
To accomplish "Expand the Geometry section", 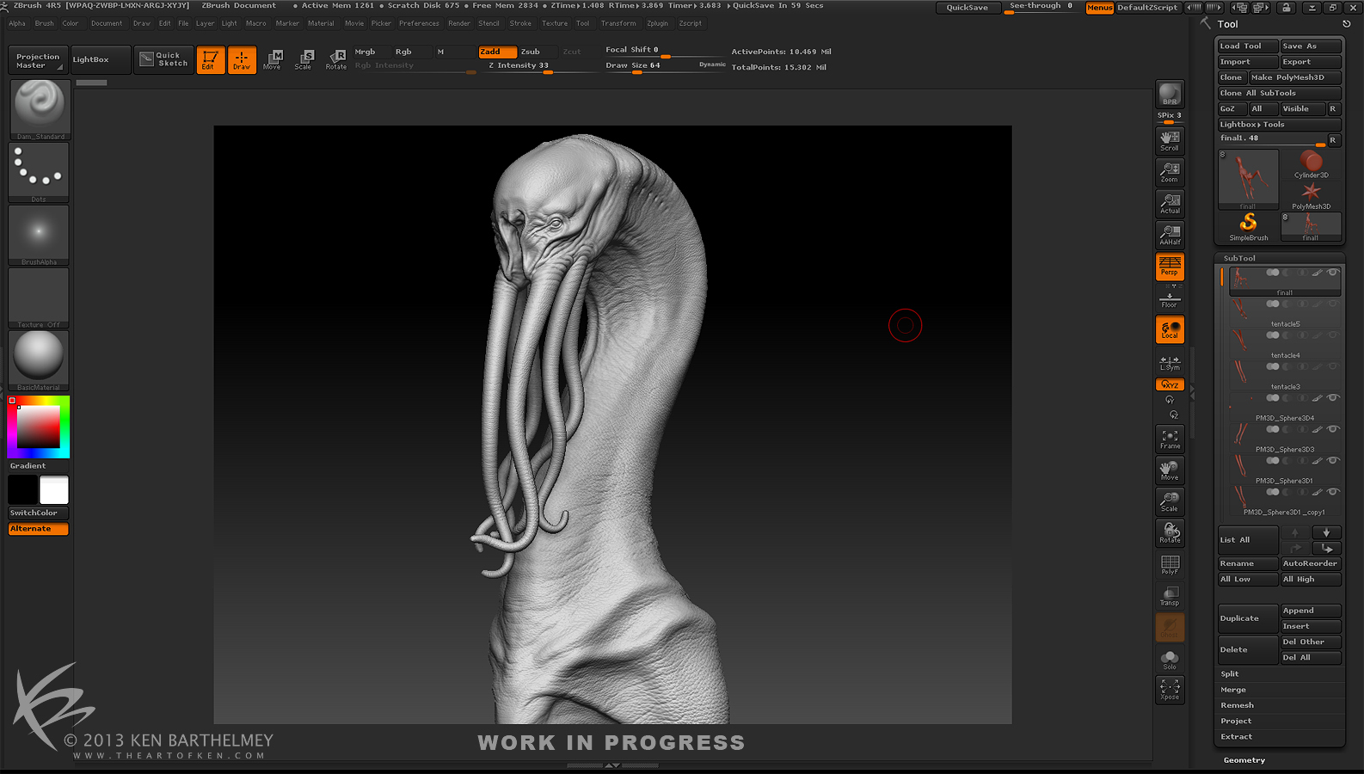I will tap(1244, 760).
